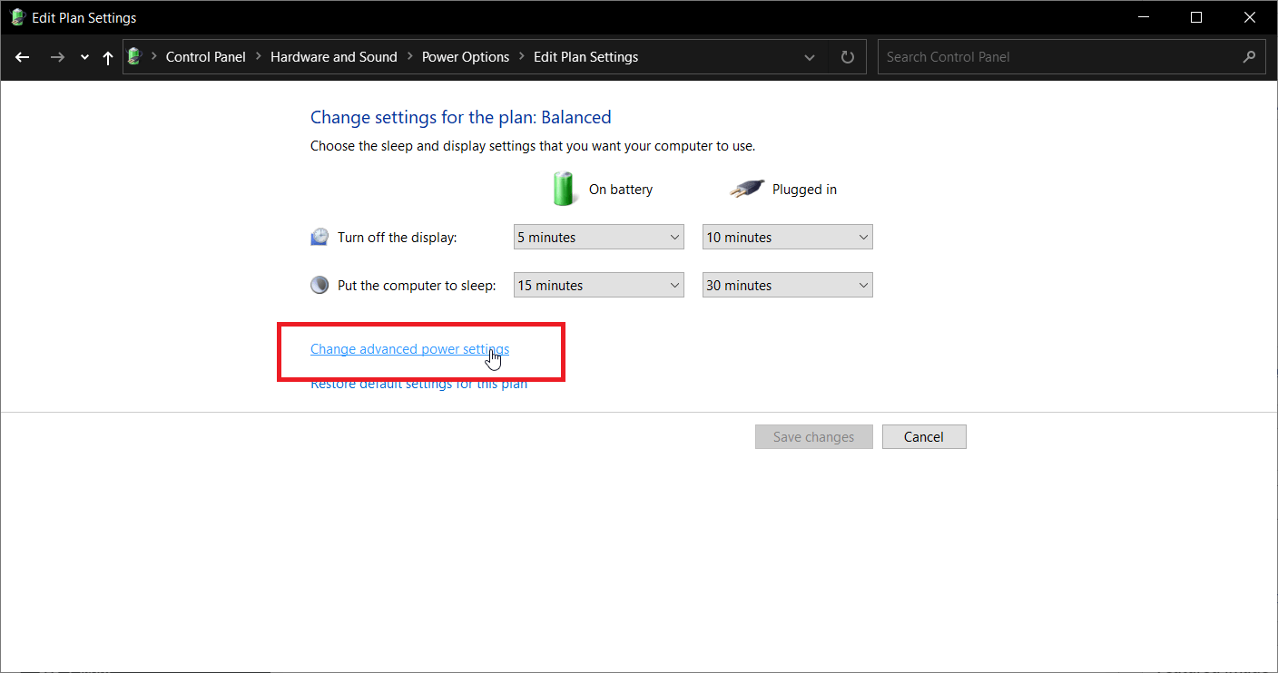The width and height of the screenshot is (1278, 673).
Task: Go to Hardware and Sound breadcrumb
Action: 333,56
